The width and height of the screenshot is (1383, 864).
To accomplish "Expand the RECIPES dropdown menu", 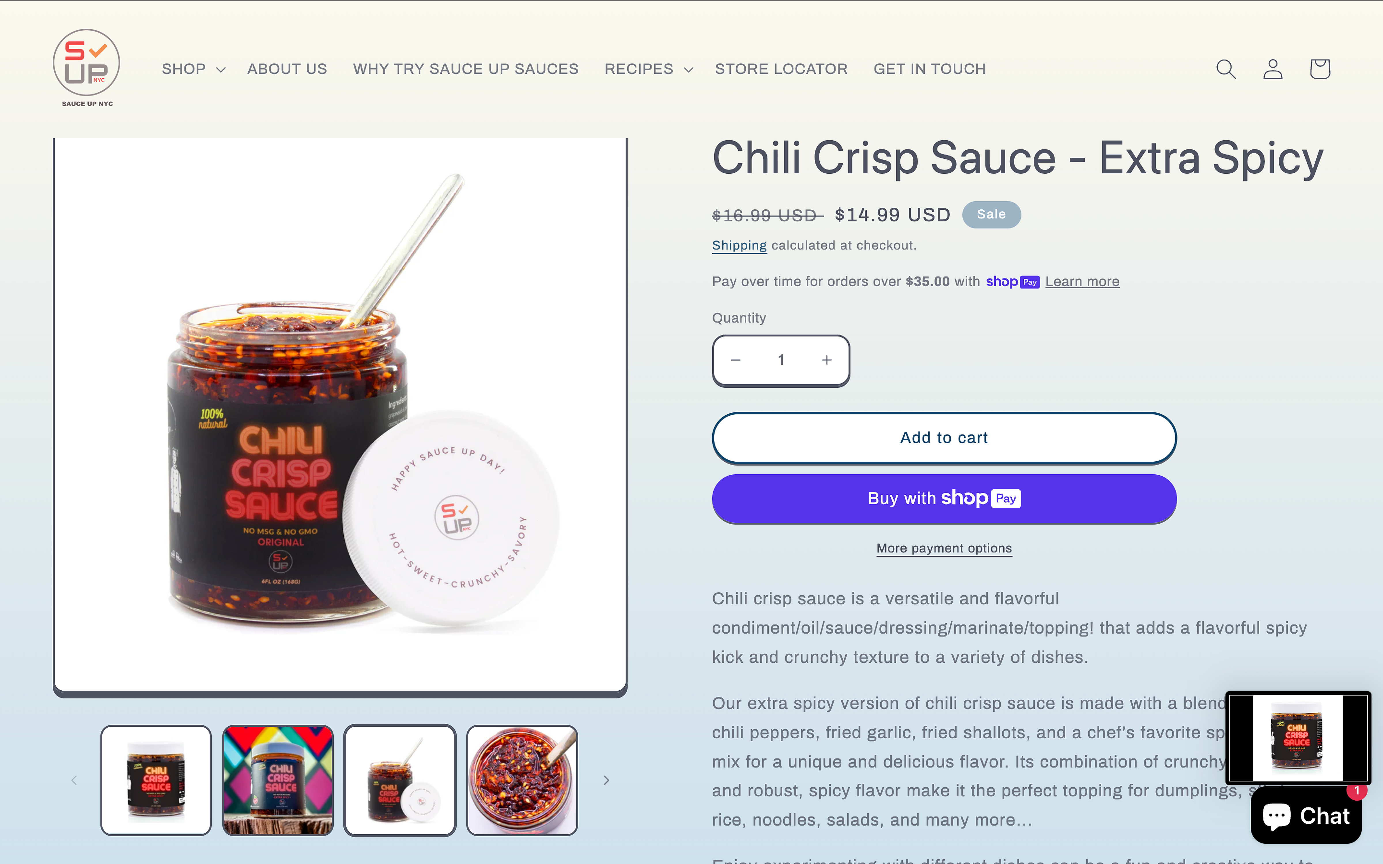I will 649,69.
